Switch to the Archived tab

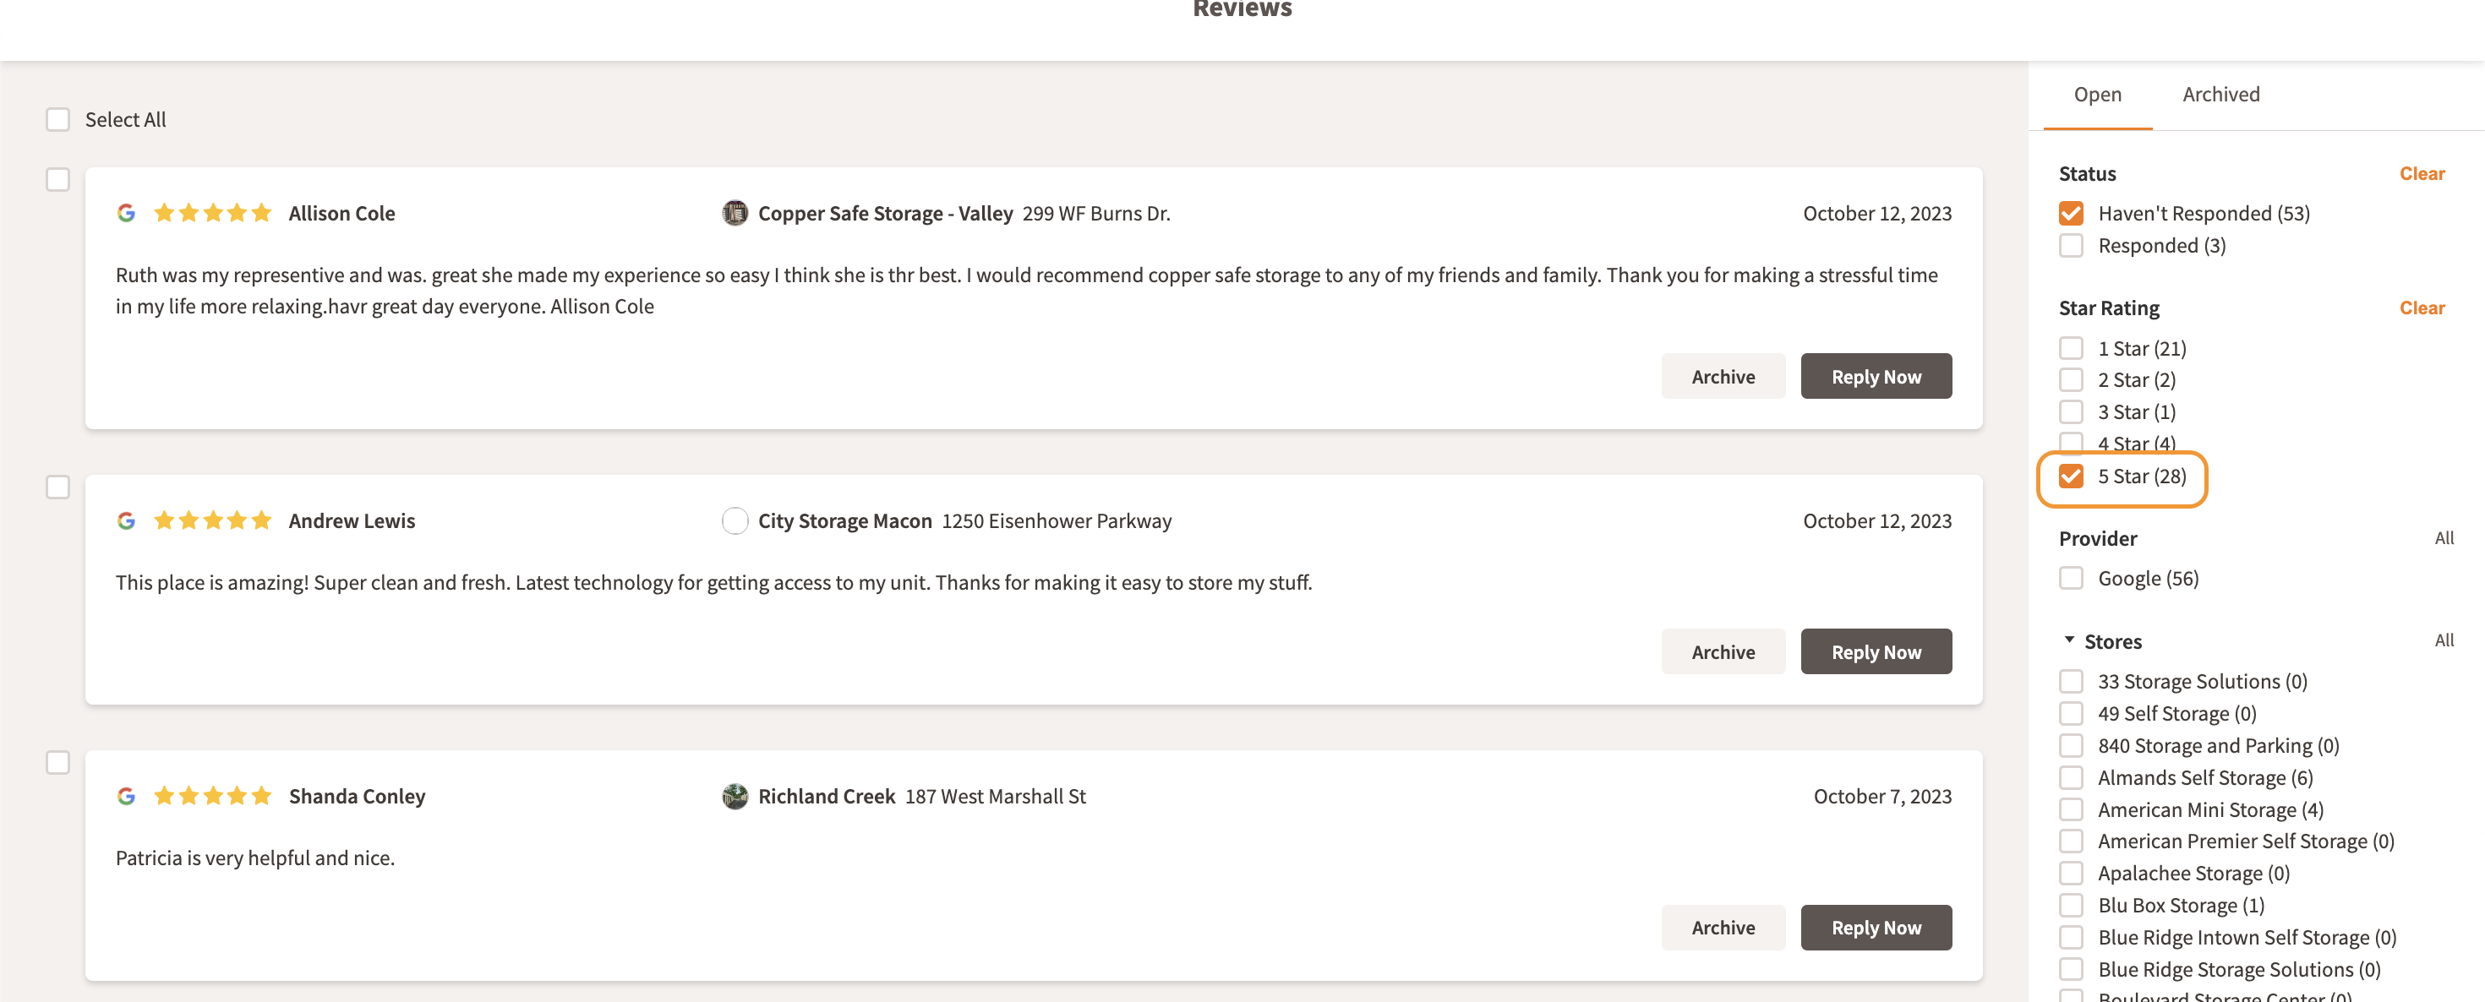point(2220,94)
